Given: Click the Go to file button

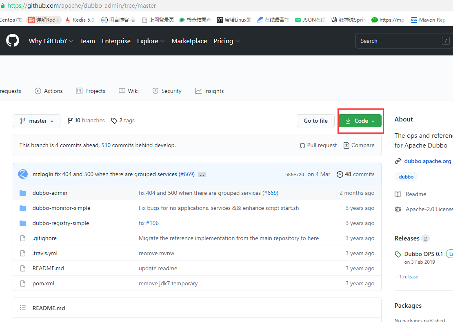Looking at the screenshot, I should point(315,121).
